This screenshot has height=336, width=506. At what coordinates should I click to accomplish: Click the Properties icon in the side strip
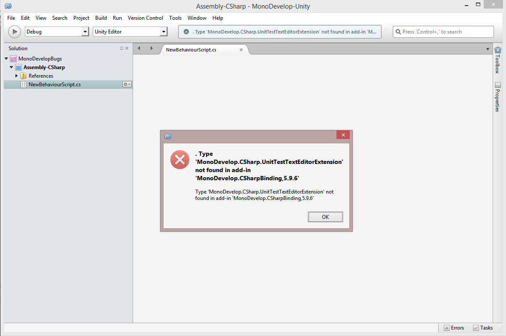pos(498,85)
